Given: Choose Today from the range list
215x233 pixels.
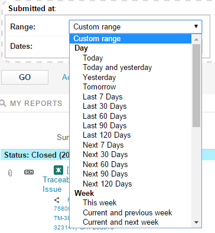Looking at the screenshot, I should coord(93,58).
